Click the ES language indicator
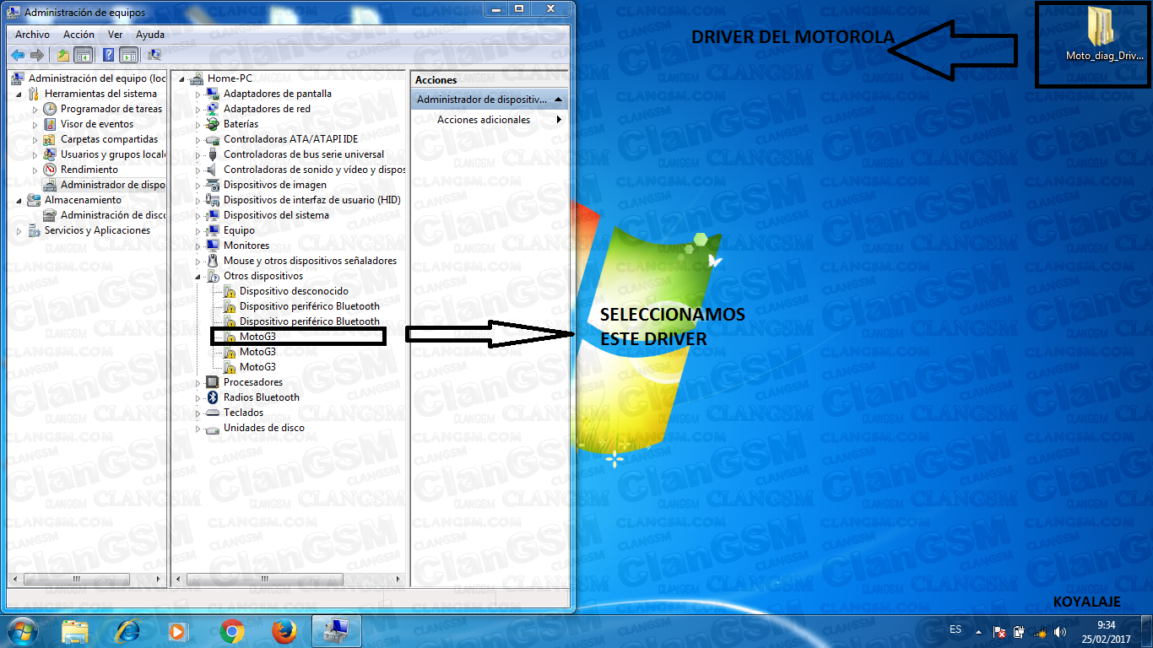Viewport: 1153px width, 648px height. tap(955, 629)
